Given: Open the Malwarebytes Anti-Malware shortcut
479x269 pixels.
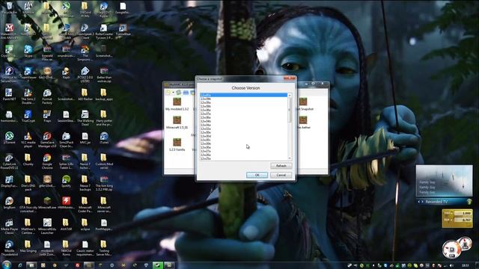Looking at the screenshot, I should point(9,31).
